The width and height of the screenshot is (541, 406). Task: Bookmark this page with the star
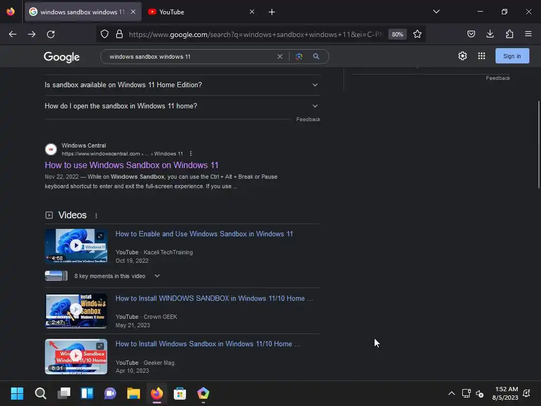[417, 34]
